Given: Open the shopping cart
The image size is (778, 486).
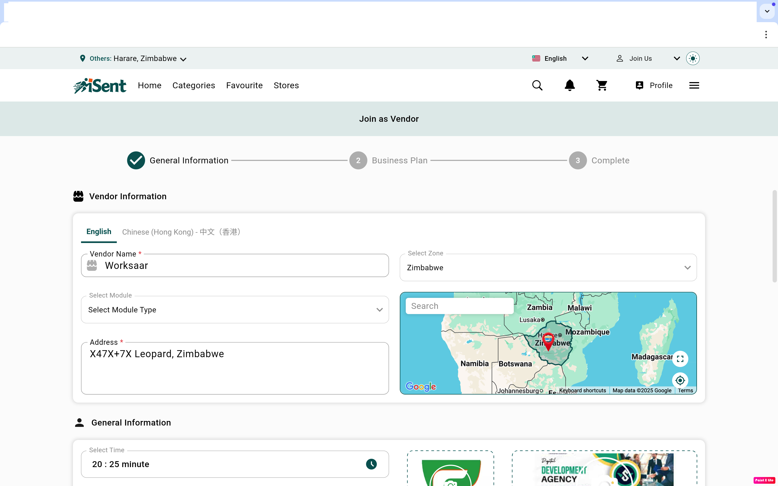Looking at the screenshot, I should pyautogui.click(x=602, y=86).
